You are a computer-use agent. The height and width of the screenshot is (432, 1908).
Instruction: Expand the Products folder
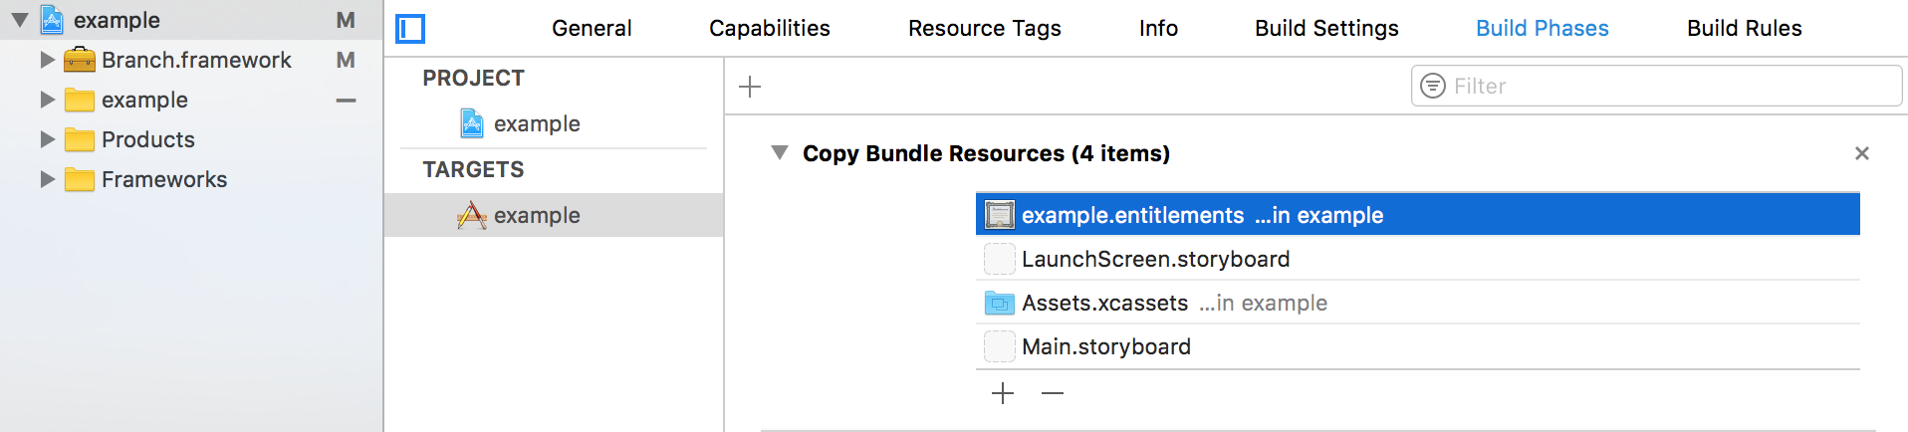47,139
